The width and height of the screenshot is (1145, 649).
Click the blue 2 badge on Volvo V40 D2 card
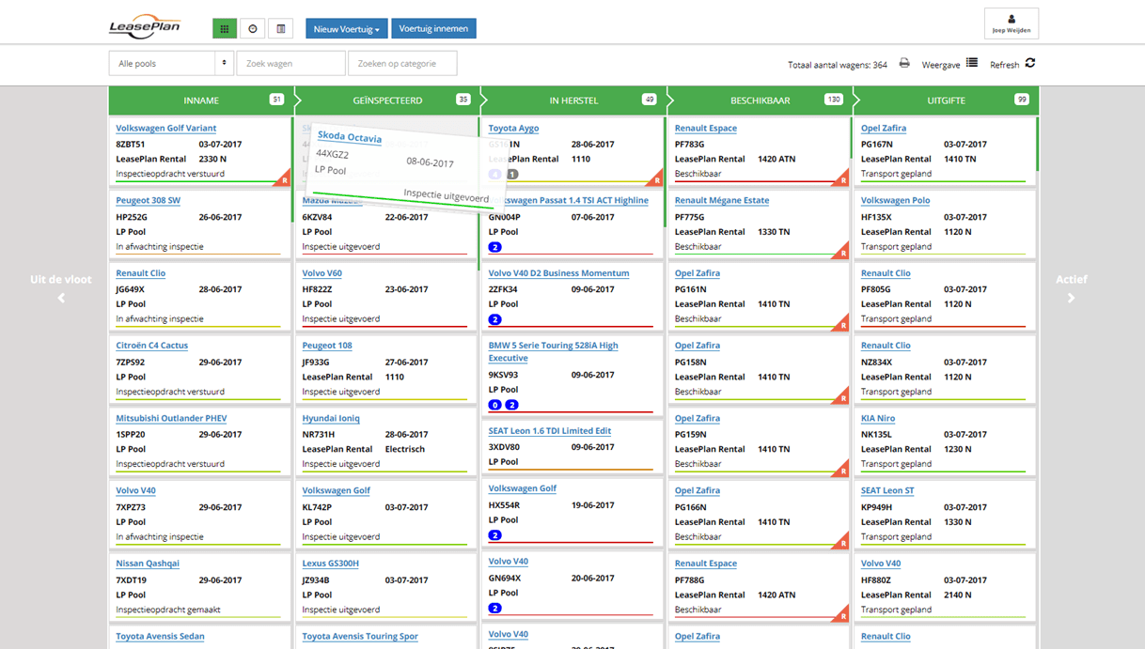(x=495, y=319)
